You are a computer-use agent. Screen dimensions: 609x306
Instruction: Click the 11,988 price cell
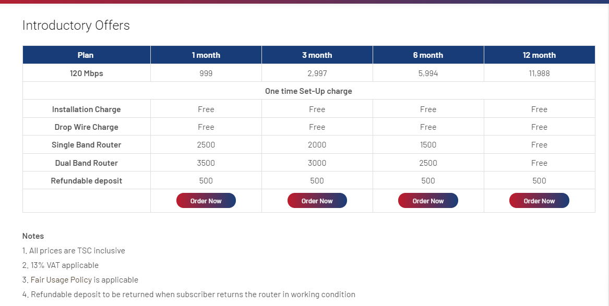539,73
